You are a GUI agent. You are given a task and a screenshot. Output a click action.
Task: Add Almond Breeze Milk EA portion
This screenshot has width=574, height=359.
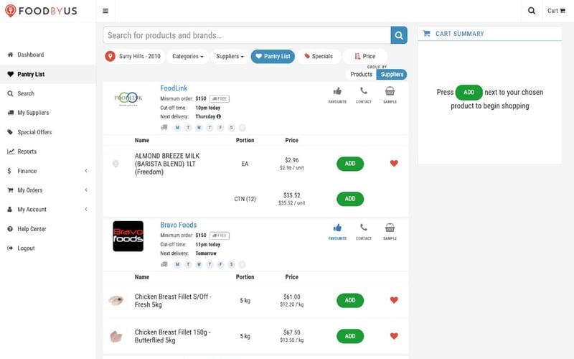pos(350,164)
